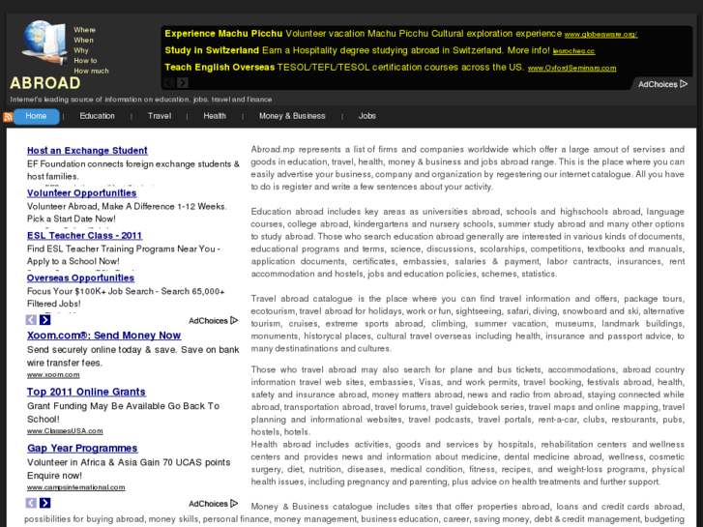
Task: Click AdChoices below Overseas Opportunities ad
Action: click(214, 321)
